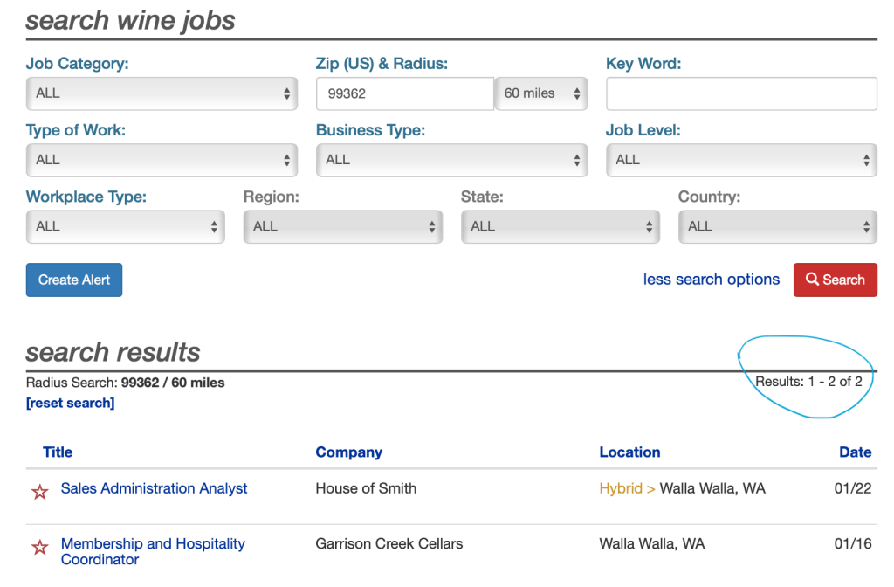Viewport: 894px width, 587px height.
Task: Open the Country dropdown
Action: pyautogui.click(x=778, y=226)
